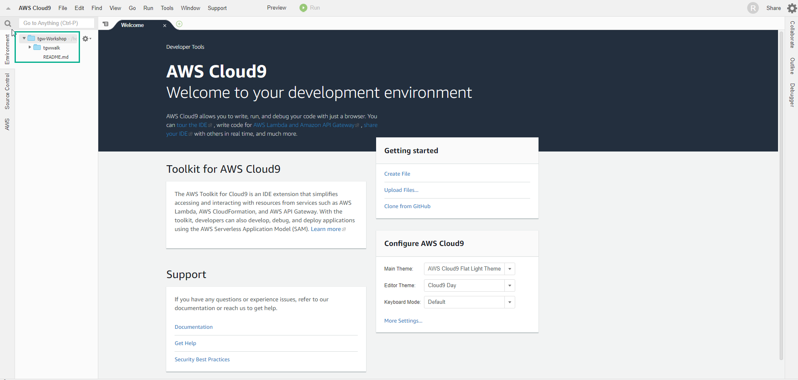Click the Share button
This screenshot has width=798, height=380.
(x=773, y=8)
